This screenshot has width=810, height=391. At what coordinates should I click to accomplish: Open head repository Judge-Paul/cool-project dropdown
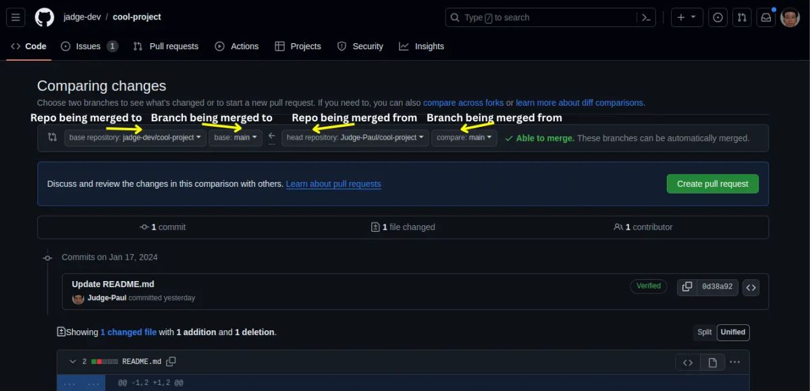tap(355, 138)
